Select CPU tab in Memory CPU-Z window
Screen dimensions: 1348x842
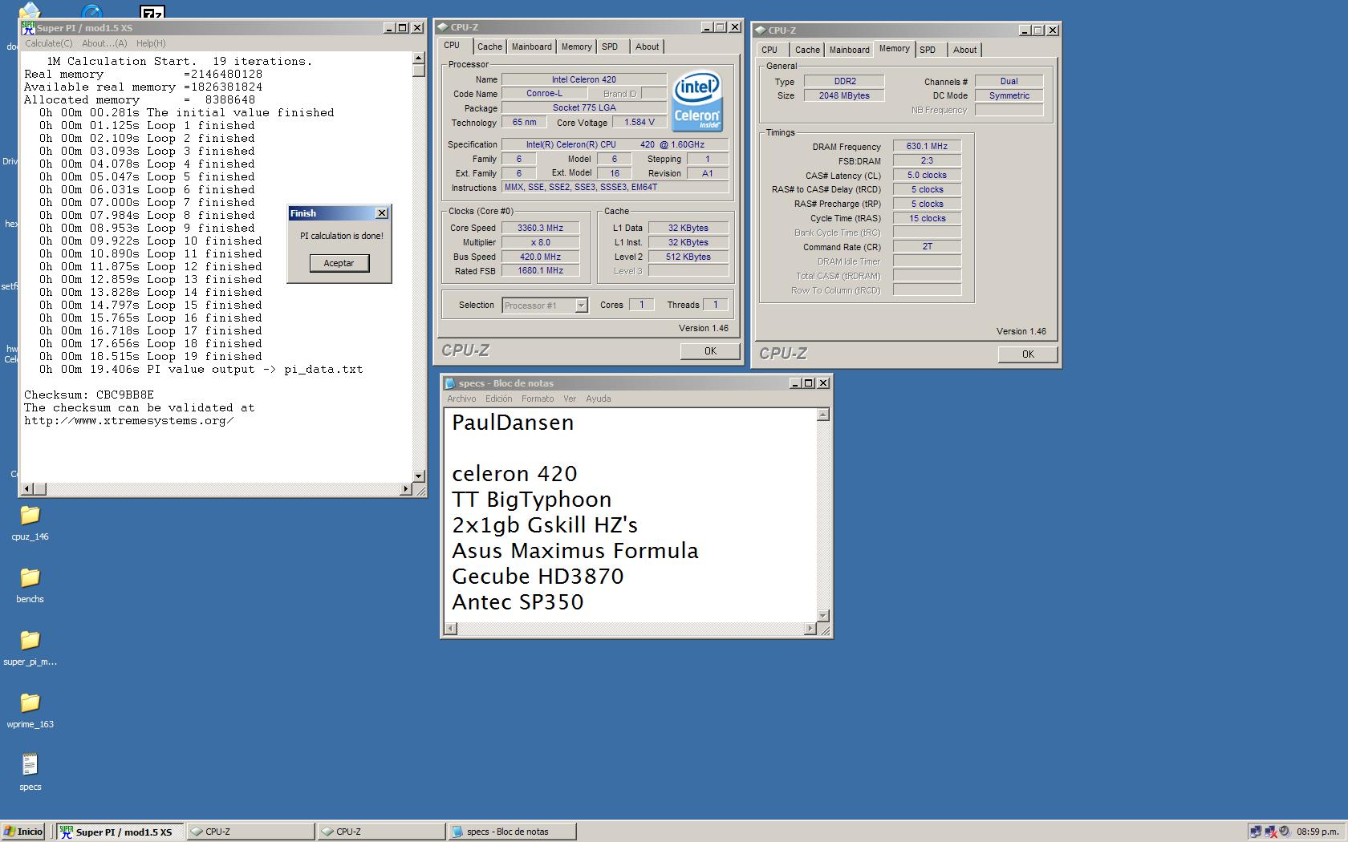pyautogui.click(x=769, y=50)
